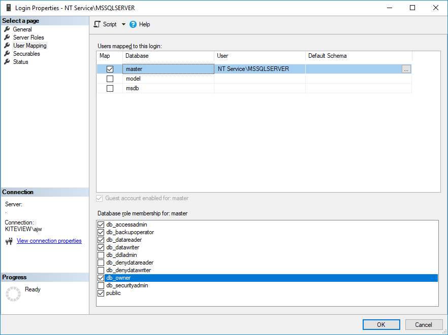Screen dimensions: 448x335
Task: Open the Script dropdown arrow
Action: coord(123,24)
